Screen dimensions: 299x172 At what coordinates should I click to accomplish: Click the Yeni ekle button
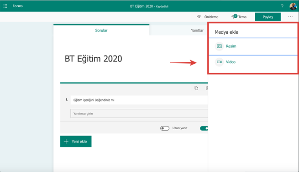click(76, 142)
